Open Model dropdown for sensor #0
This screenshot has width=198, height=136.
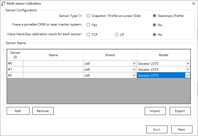coord(188,63)
